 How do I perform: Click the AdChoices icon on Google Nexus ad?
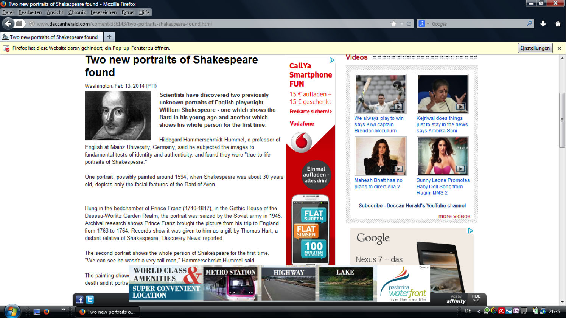pos(471,231)
